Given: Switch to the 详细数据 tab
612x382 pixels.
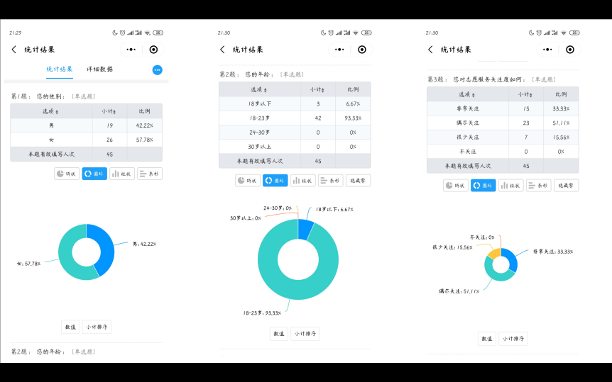Looking at the screenshot, I should click(x=99, y=69).
